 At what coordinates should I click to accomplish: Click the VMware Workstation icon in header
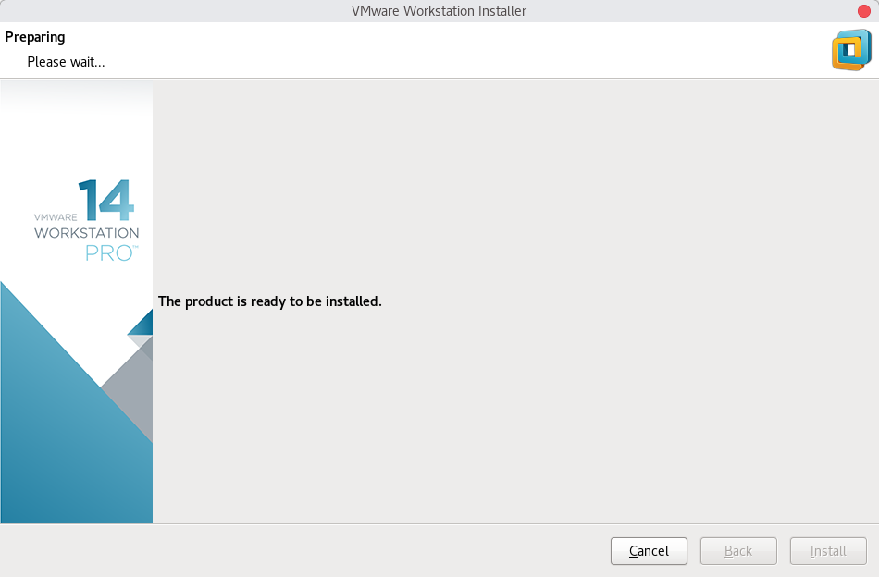tap(851, 50)
